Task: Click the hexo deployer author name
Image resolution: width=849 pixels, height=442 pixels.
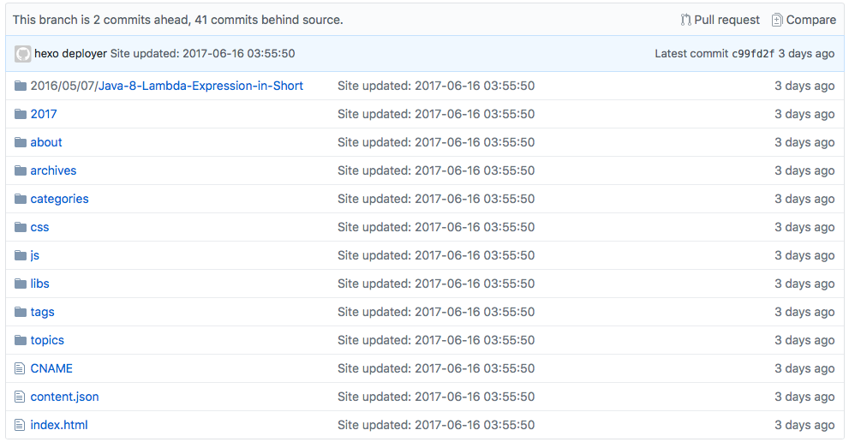Action: pyautogui.click(x=70, y=54)
